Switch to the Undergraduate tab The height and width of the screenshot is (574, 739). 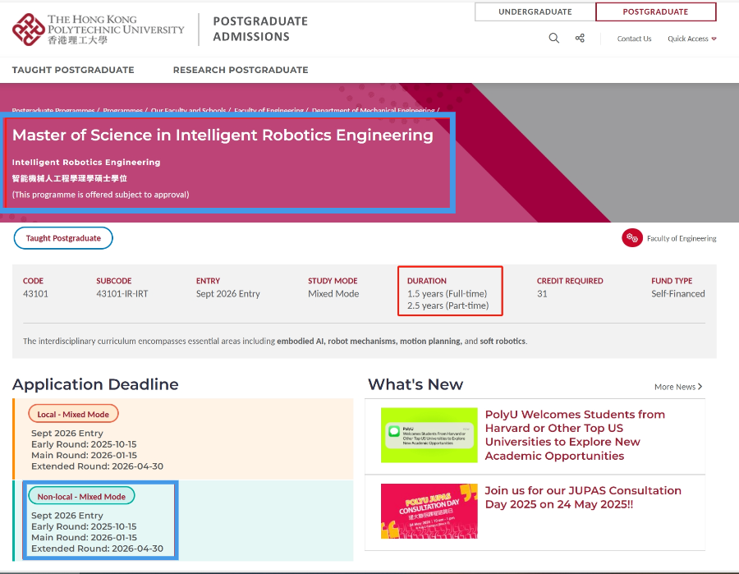pos(535,11)
